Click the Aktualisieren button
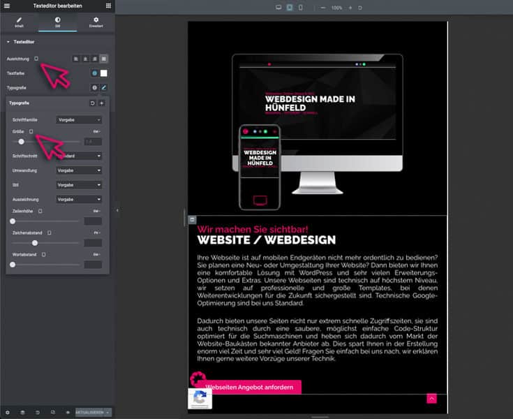Image resolution: width=513 pixels, height=419 pixels. pos(89,413)
